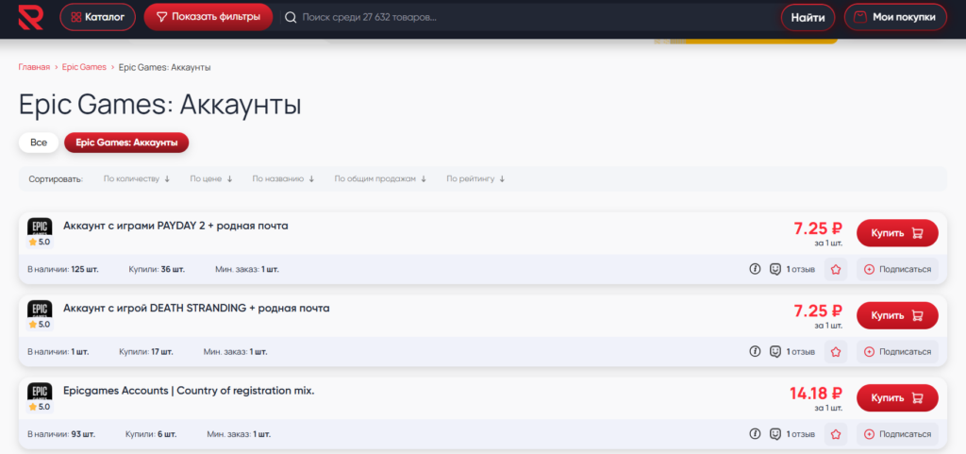Image resolution: width=966 pixels, height=454 pixels.
Task: Sort by По общим продажам
Action: click(x=380, y=178)
